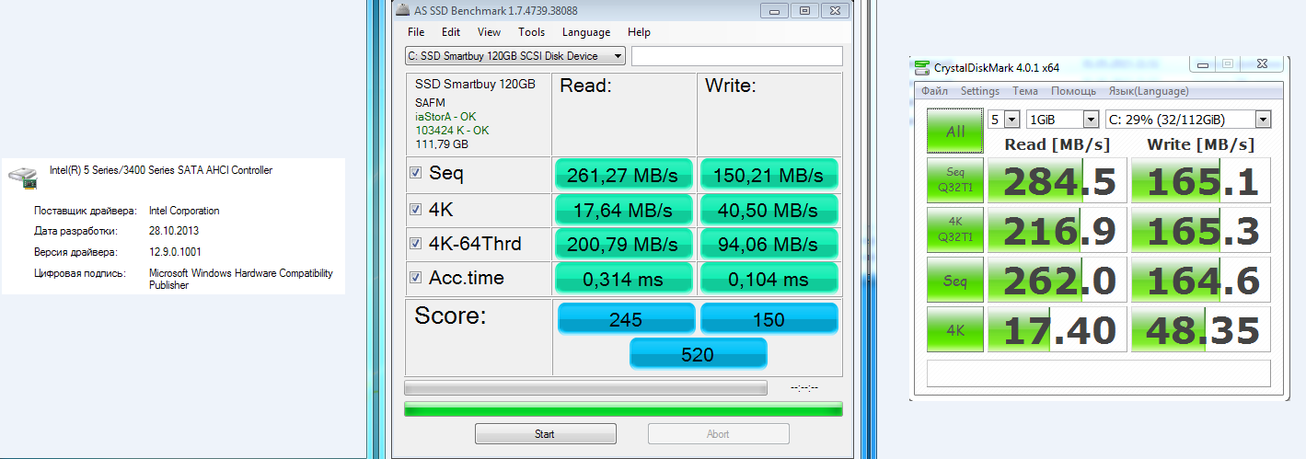Click CrystalDiskMark write value 165.3

pyautogui.click(x=1200, y=231)
